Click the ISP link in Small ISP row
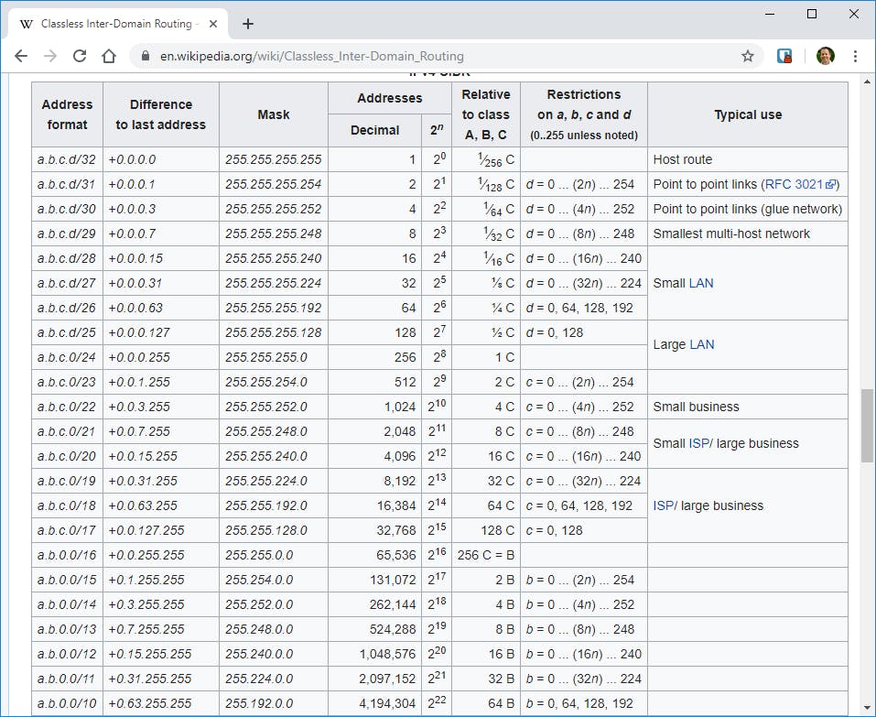 (x=698, y=443)
